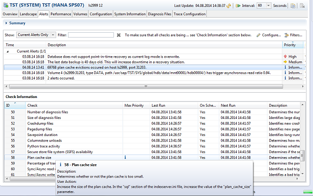The height and width of the screenshot is (196, 313).
Task: Open the Trace Configuration tab
Action: click(189, 14)
